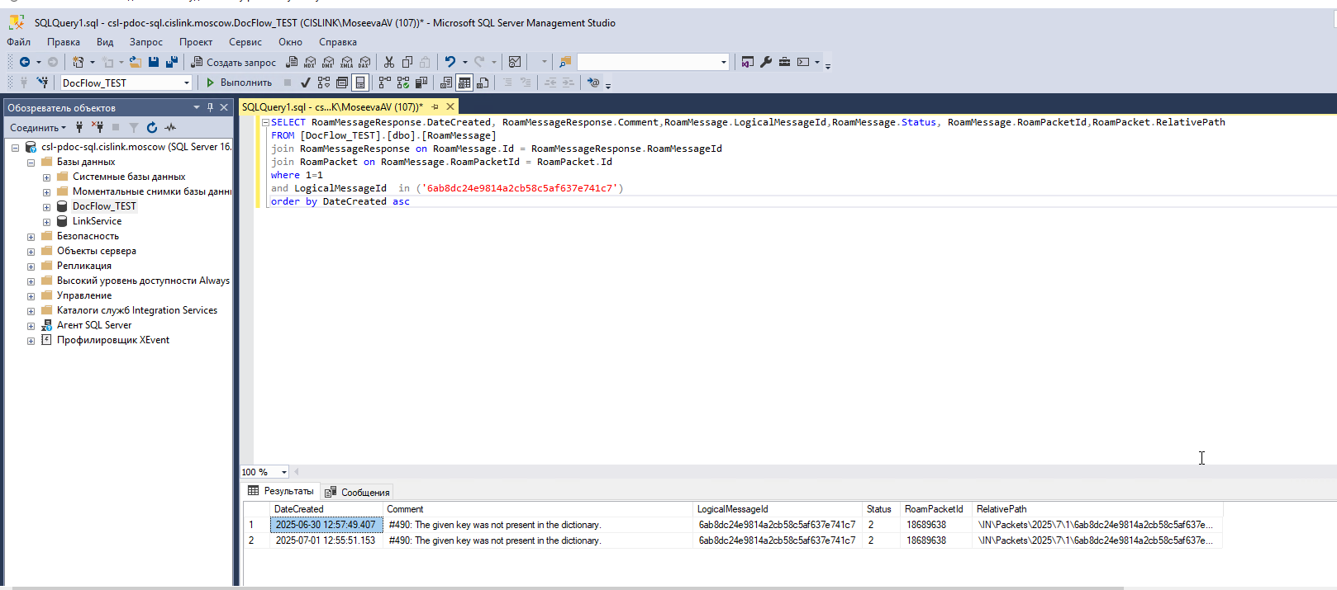The image size is (1337, 590).
Task: Click the Save All icon
Action: [x=172, y=62]
